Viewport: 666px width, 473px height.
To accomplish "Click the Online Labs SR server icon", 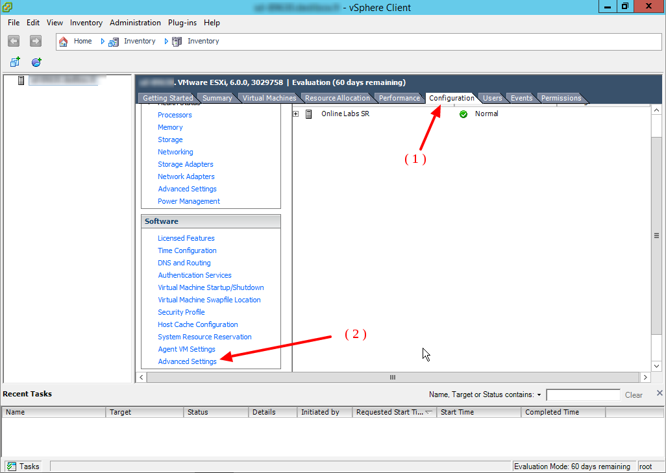I will (x=309, y=114).
